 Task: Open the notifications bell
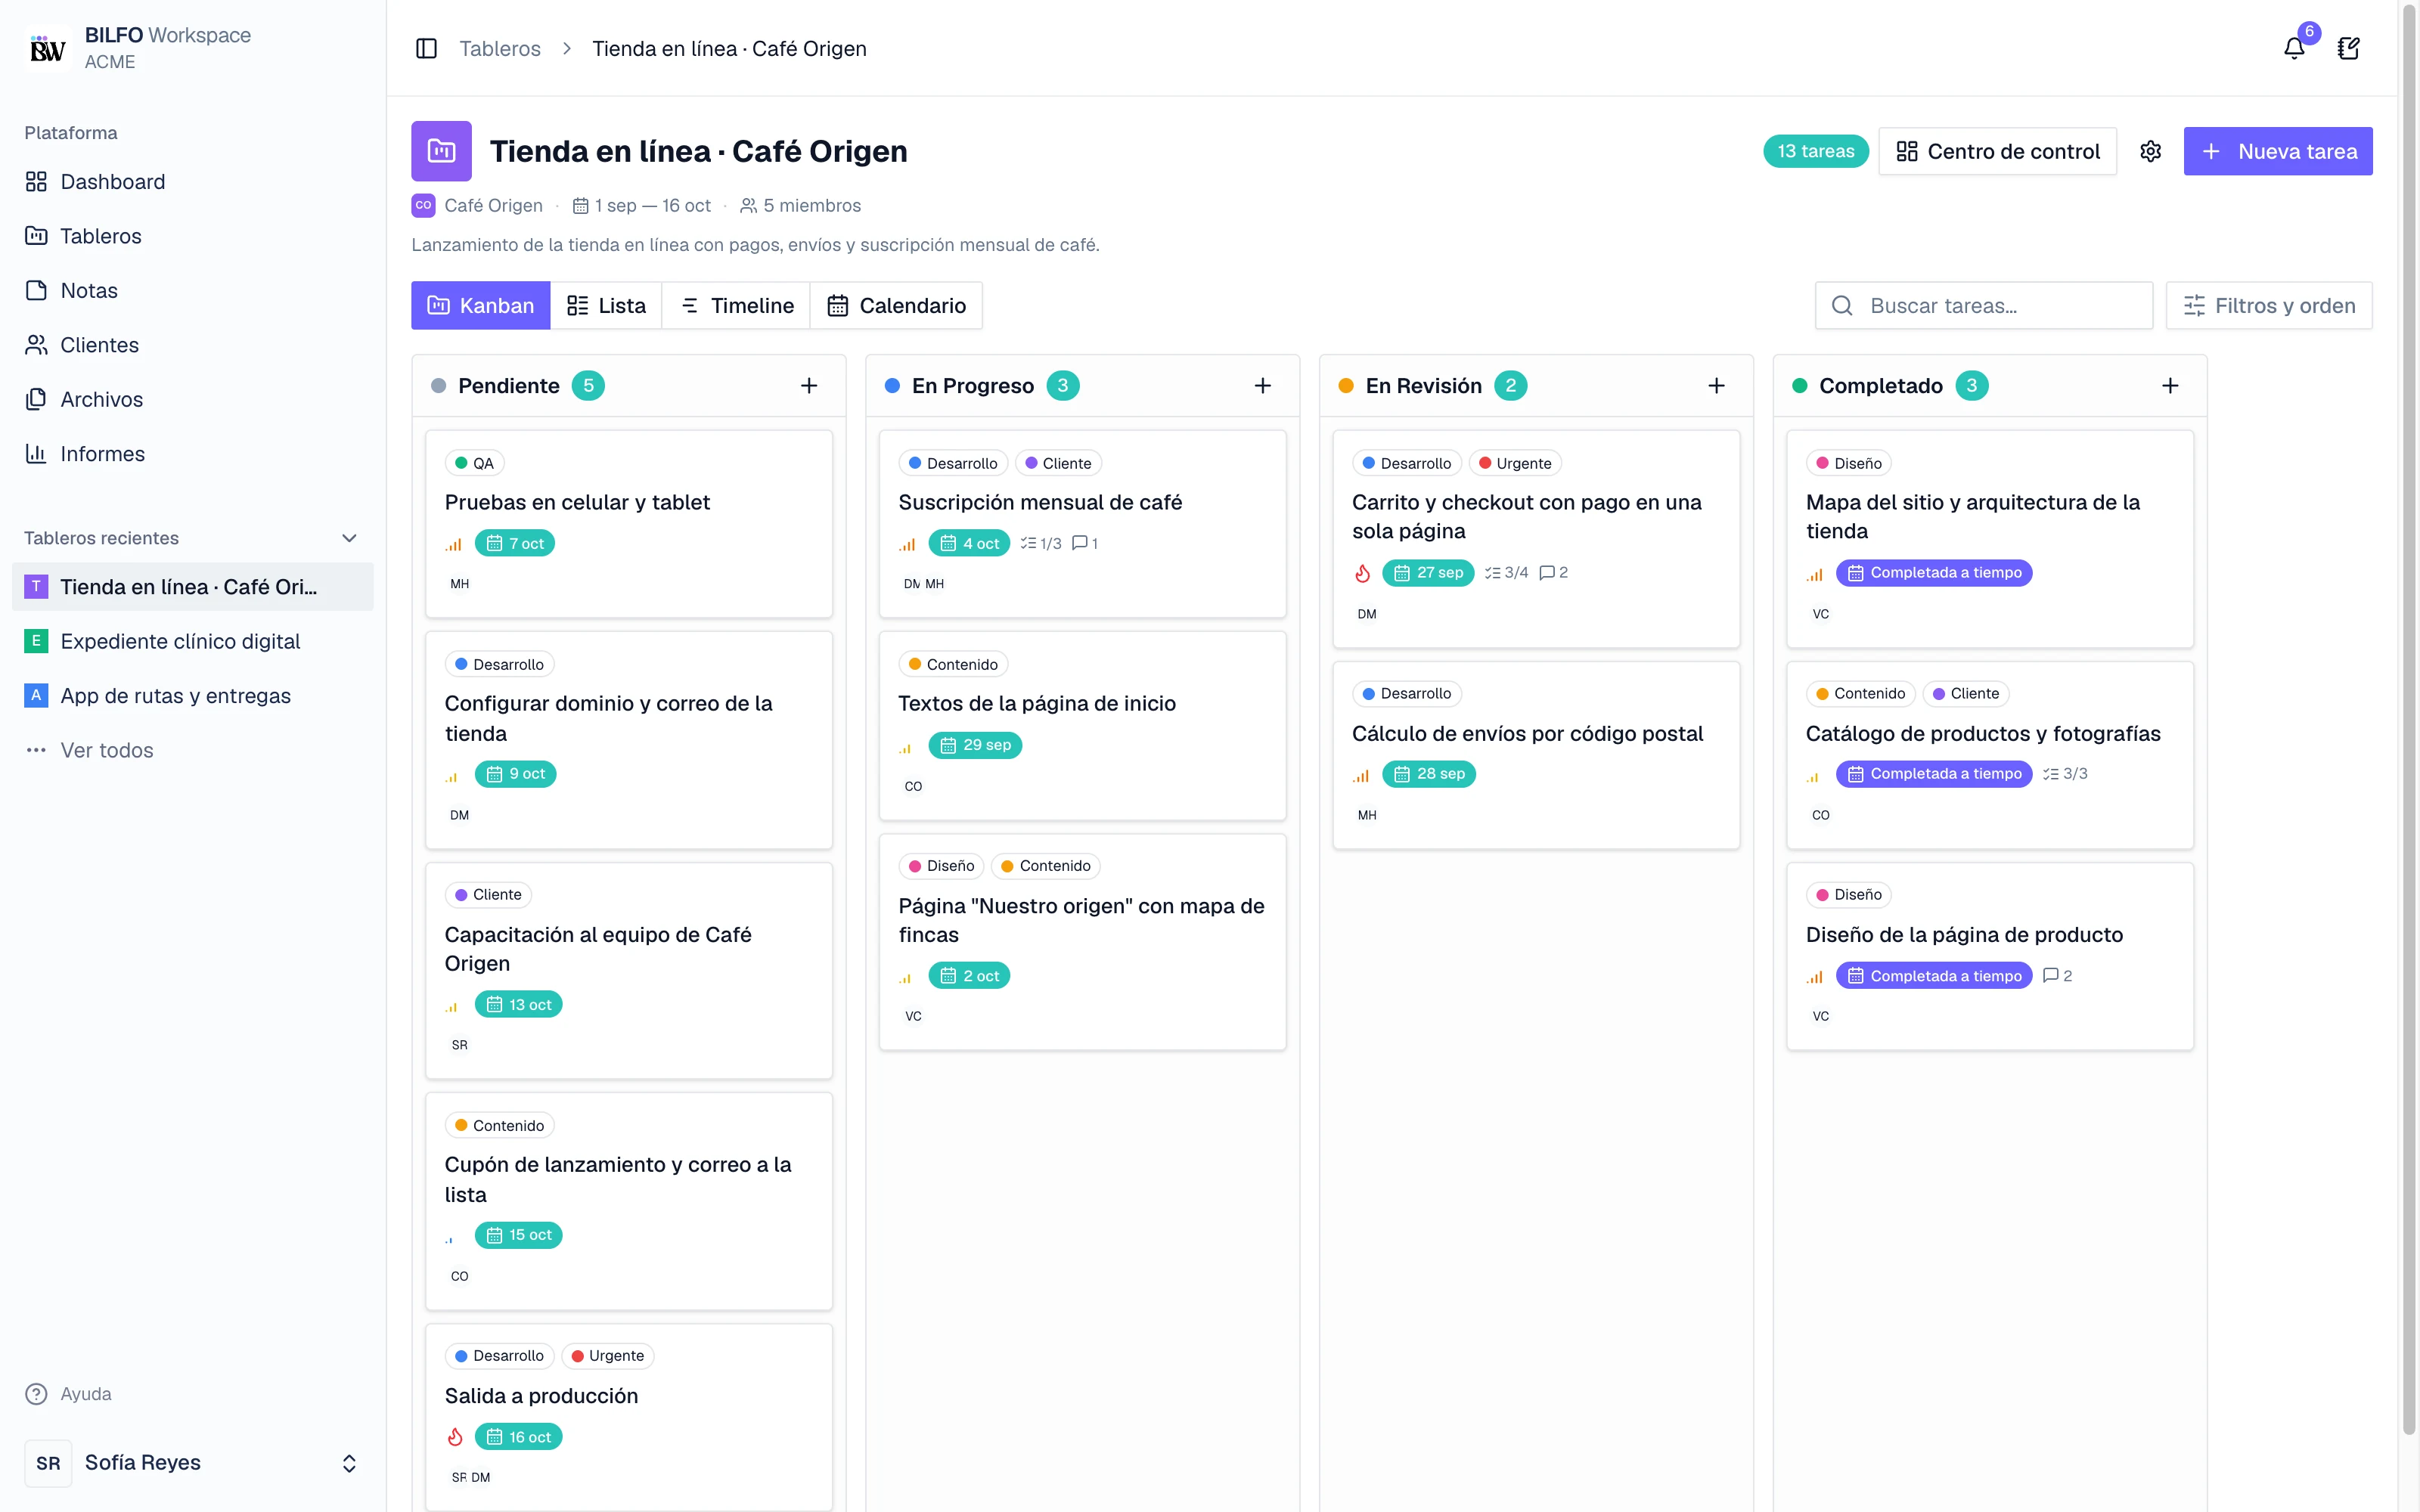(2295, 48)
